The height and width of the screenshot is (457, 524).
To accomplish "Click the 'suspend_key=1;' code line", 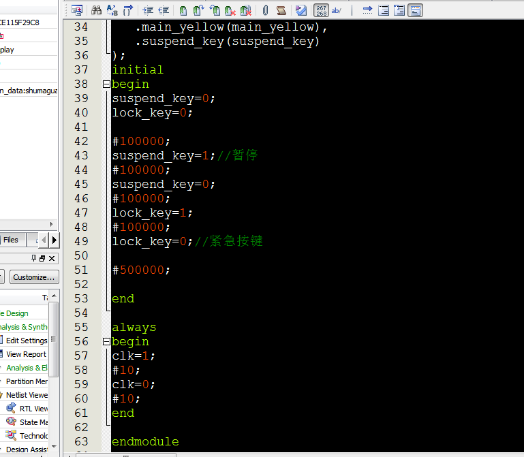I will click(x=164, y=156).
